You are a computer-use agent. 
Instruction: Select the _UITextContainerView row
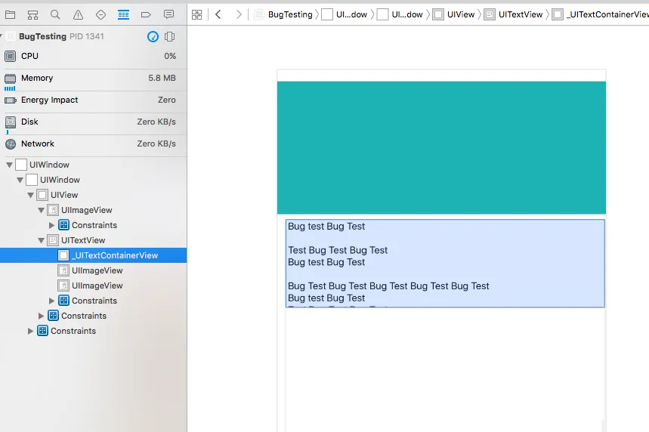click(94, 255)
